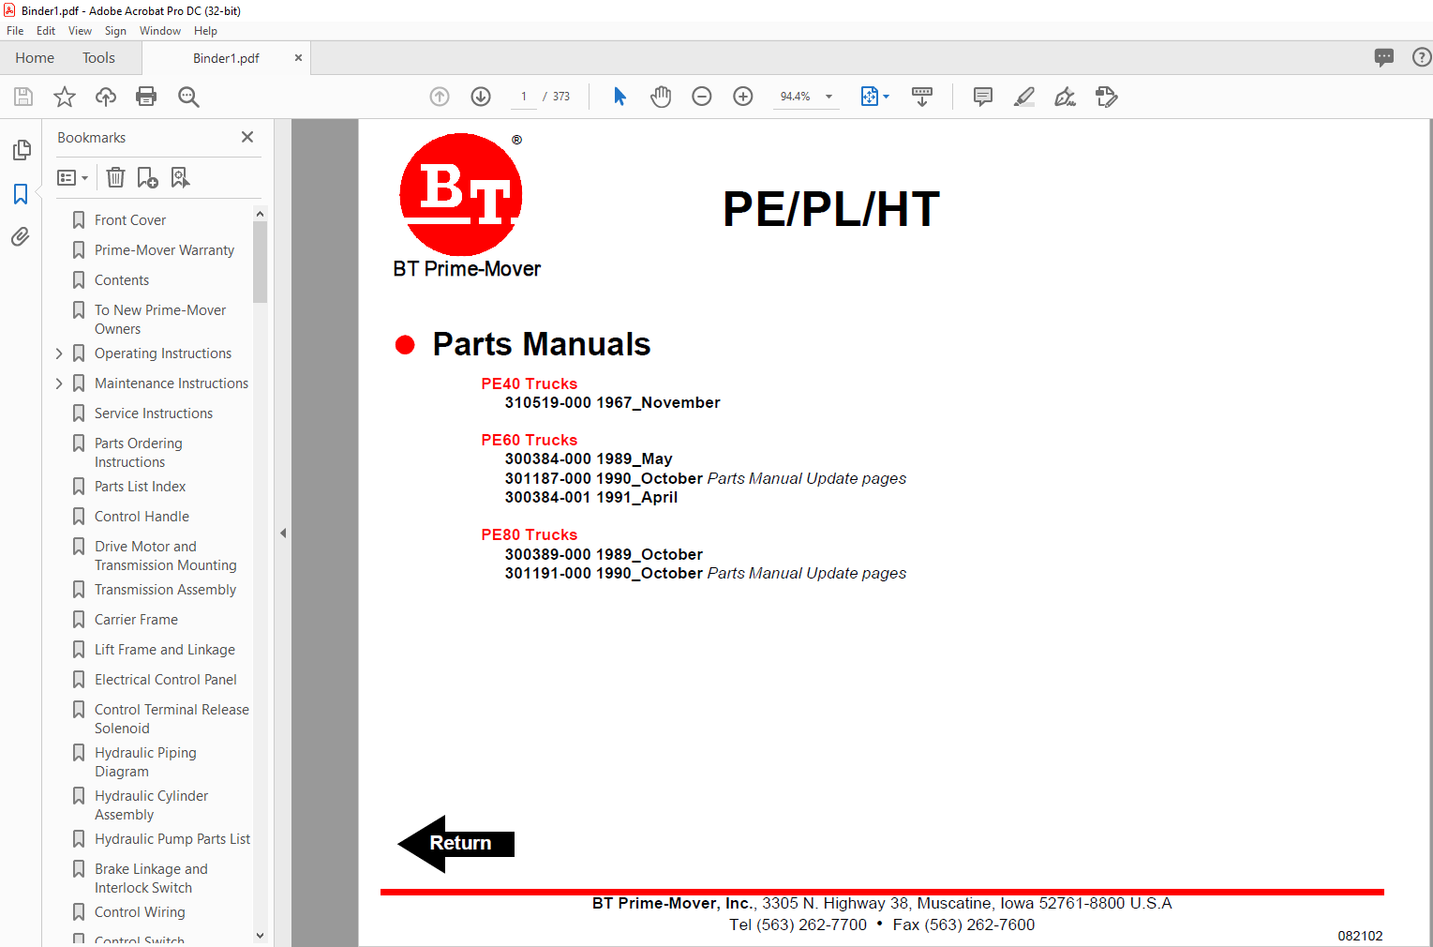
Task: Open 300389-000 1989_October manual link
Action: [604, 554]
